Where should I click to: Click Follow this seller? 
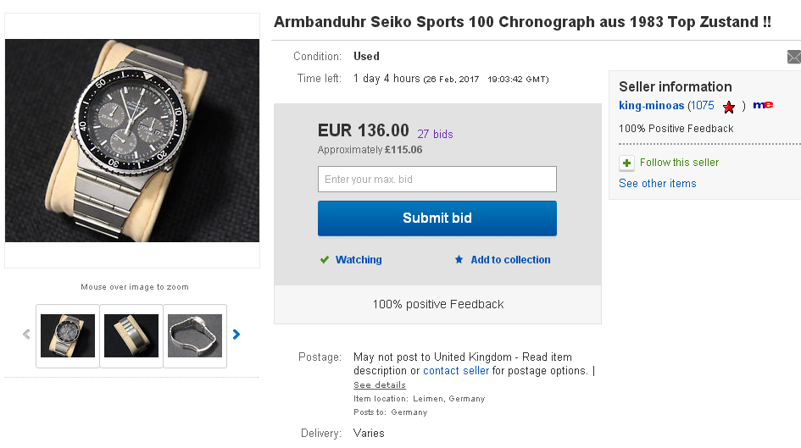coord(679,163)
